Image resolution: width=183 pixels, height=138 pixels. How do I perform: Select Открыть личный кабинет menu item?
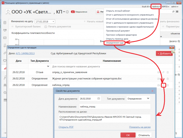coord(118,11)
